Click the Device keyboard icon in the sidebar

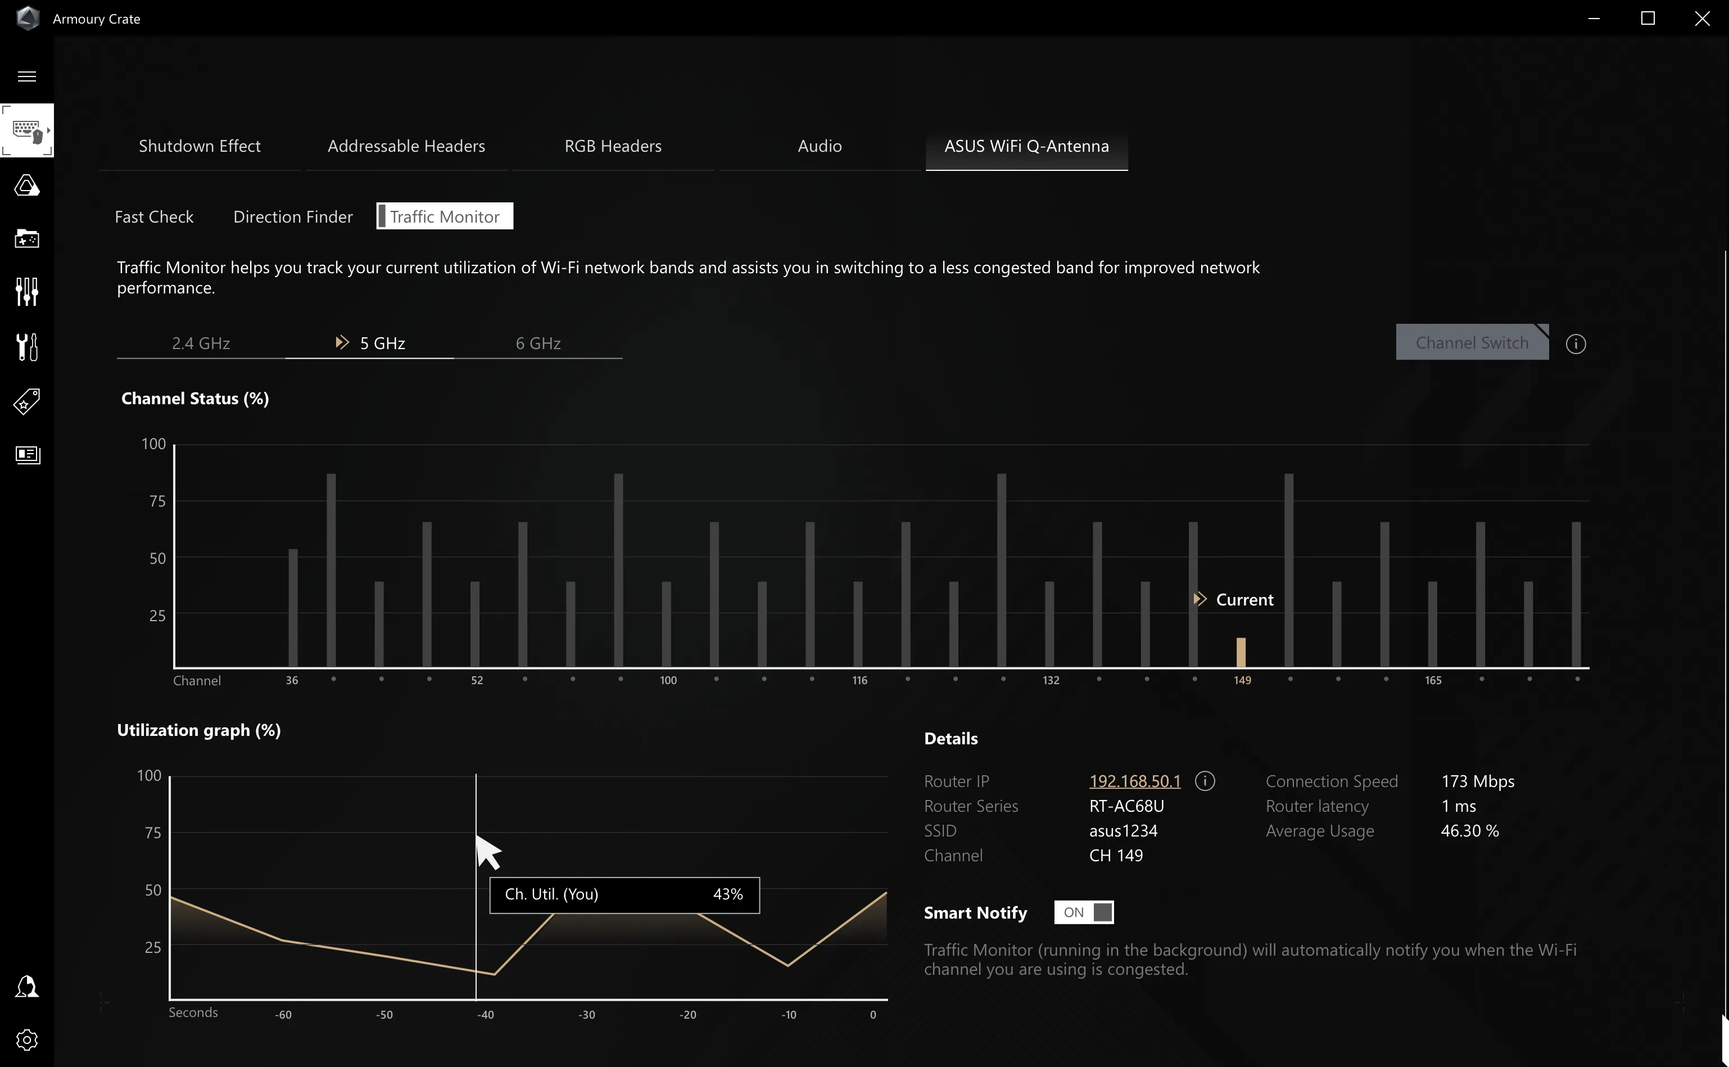(x=27, y=130)
